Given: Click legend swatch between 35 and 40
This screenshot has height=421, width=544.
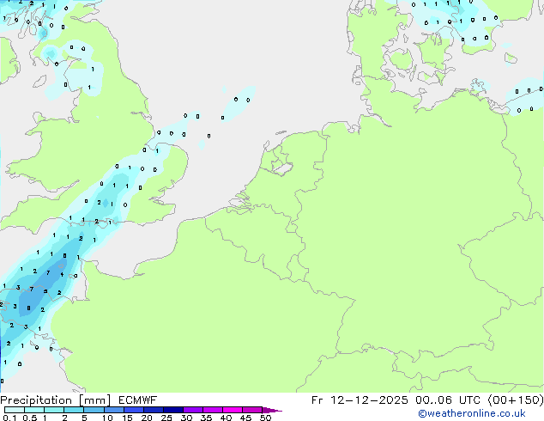Looking at the screenshot, I should pyautogui.click(x=212, y=410).
